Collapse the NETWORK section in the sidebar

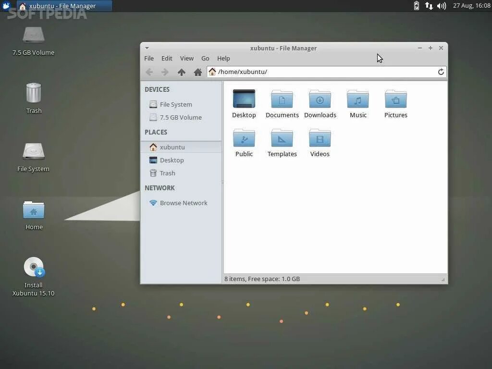160,188
